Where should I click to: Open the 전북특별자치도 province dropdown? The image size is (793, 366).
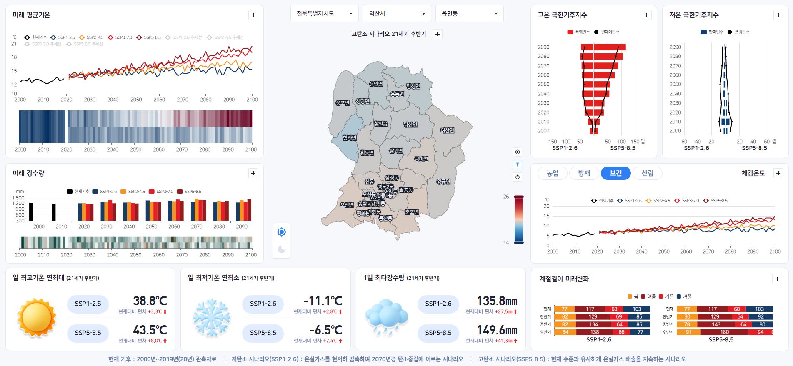[325, 14]
